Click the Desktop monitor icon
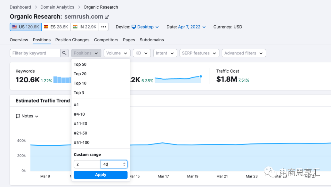 (134, 27)
